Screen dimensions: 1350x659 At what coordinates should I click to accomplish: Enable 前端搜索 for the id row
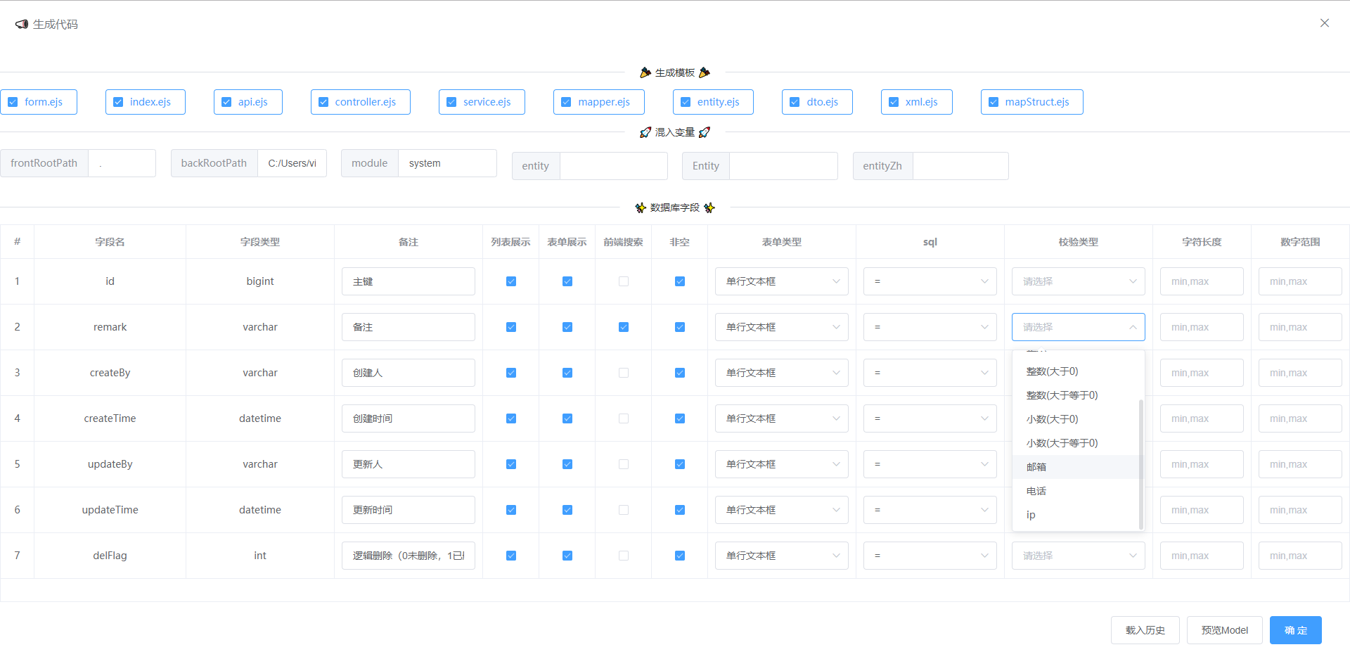624,281
